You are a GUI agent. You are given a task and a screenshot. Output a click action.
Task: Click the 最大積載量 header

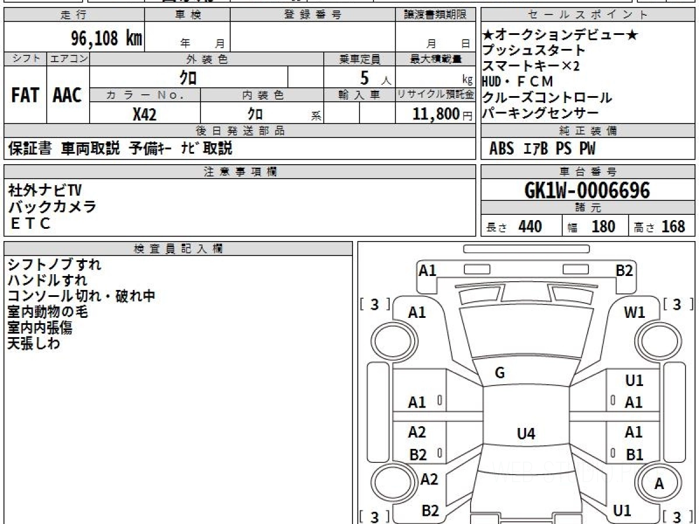(x=436, y=59)
